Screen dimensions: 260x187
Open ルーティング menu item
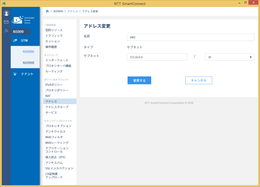54,71
